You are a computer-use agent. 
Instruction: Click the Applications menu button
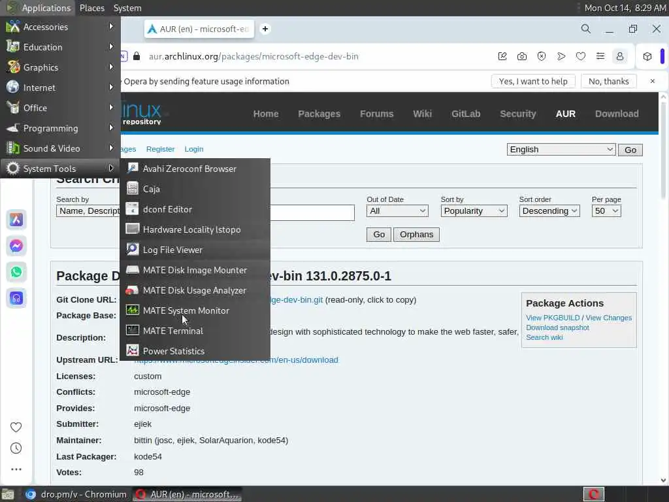(39, 8)
